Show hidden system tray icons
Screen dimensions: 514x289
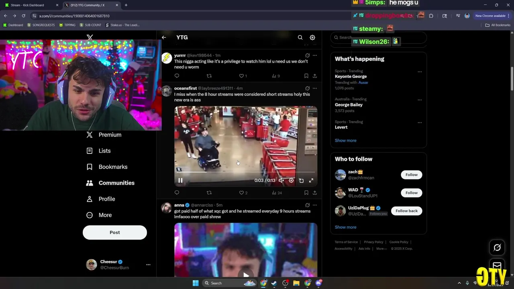[x=460, y=283]
